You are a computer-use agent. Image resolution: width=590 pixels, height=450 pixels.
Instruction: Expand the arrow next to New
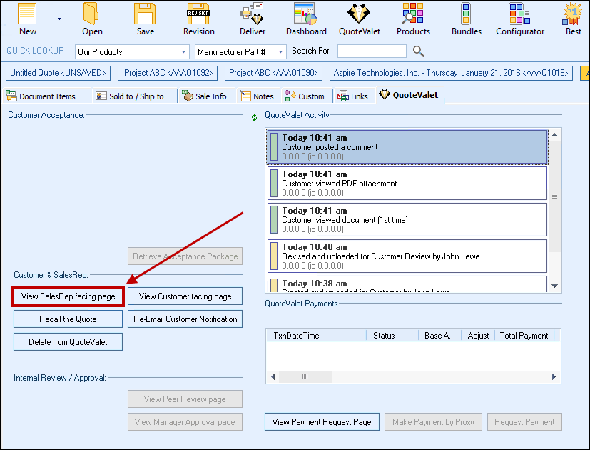point(60,19)
